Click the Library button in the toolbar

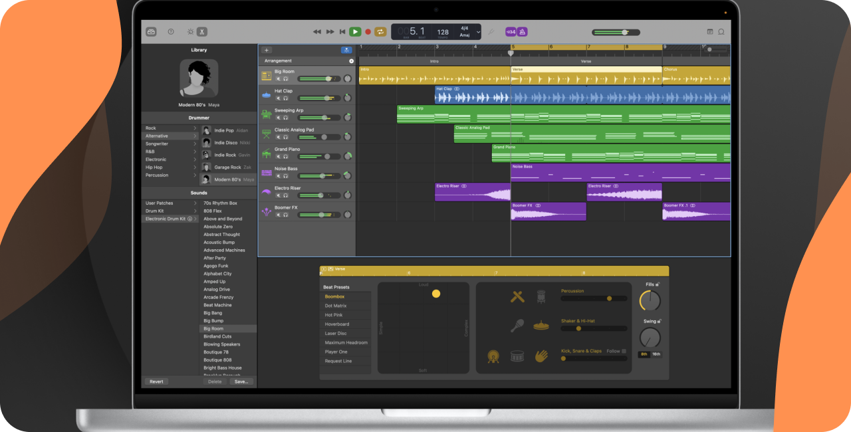(x=152, y=31)
